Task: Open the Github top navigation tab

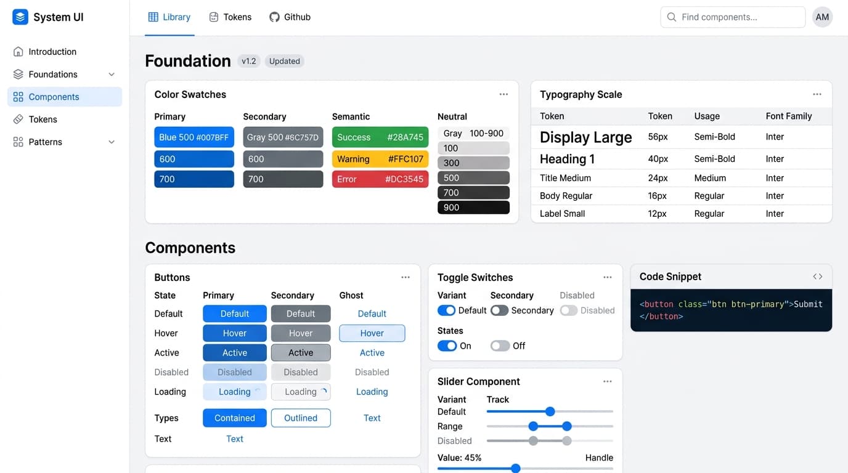Action: point(290,17)
